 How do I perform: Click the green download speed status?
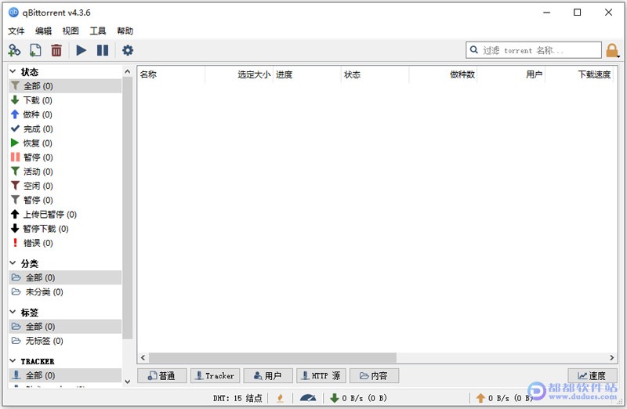[358, 398]
